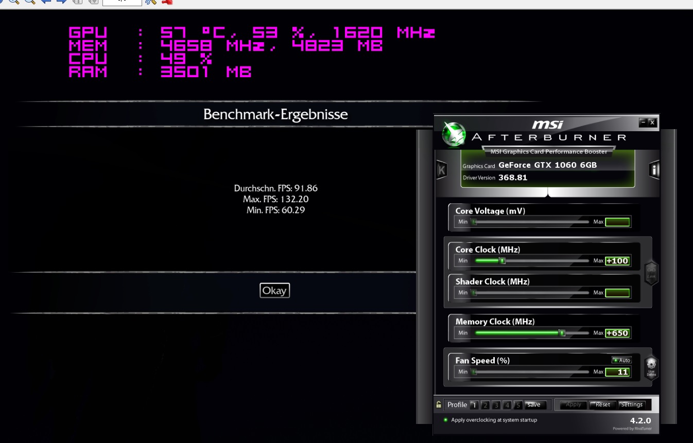Viewport: 693px width, 443px height.
Task: Click the red pin icon in the top toolbar
Action: click(x=167, y=2)
